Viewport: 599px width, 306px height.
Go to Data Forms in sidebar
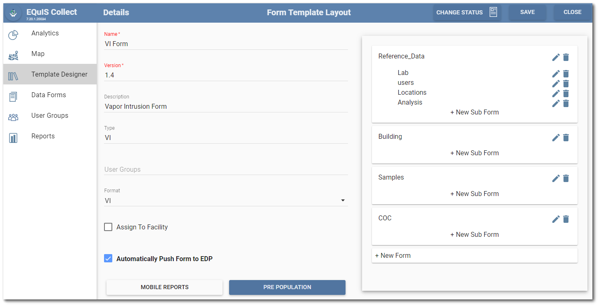tap(48, 95)
